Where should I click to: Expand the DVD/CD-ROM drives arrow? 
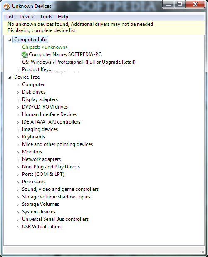pos(17,107)
